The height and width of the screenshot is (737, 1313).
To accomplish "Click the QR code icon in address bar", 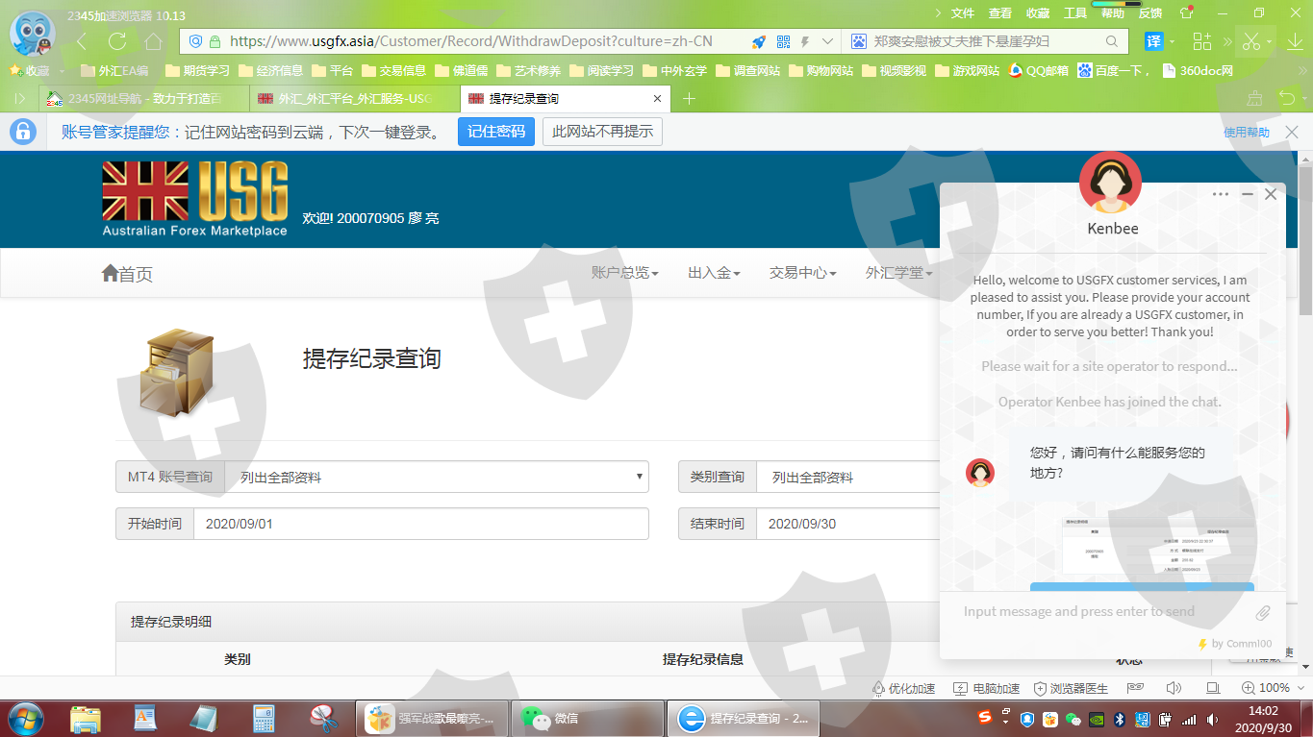I will point(783,41).
